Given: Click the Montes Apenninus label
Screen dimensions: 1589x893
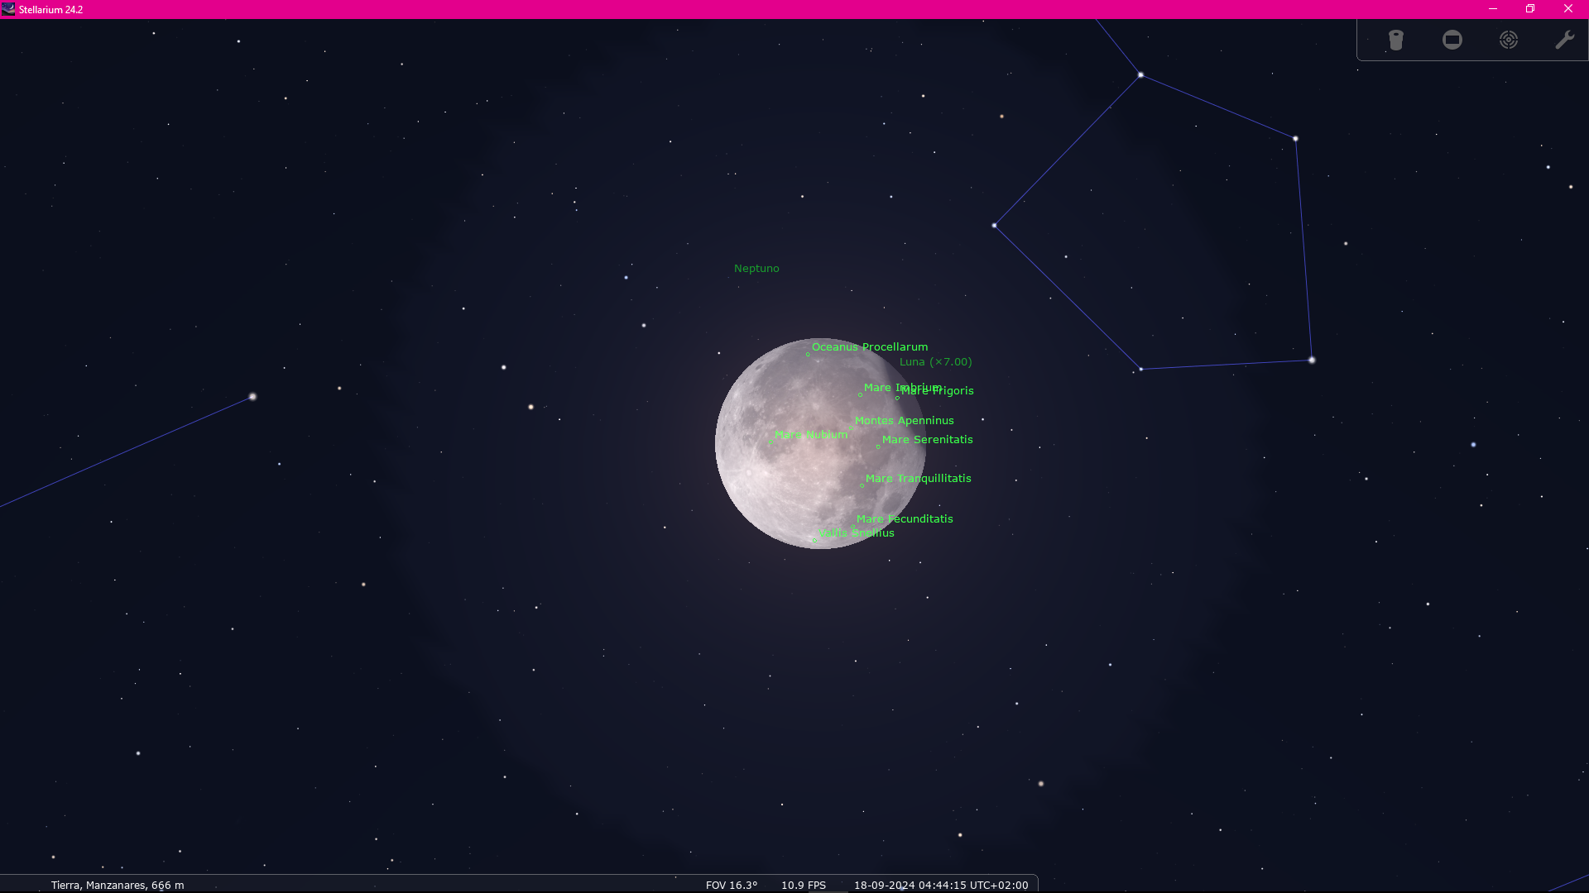Looking at the screenshot, I should click(904, 421).
